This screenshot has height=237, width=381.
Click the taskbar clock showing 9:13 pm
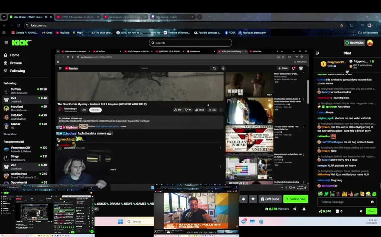(x=371, y=222)
